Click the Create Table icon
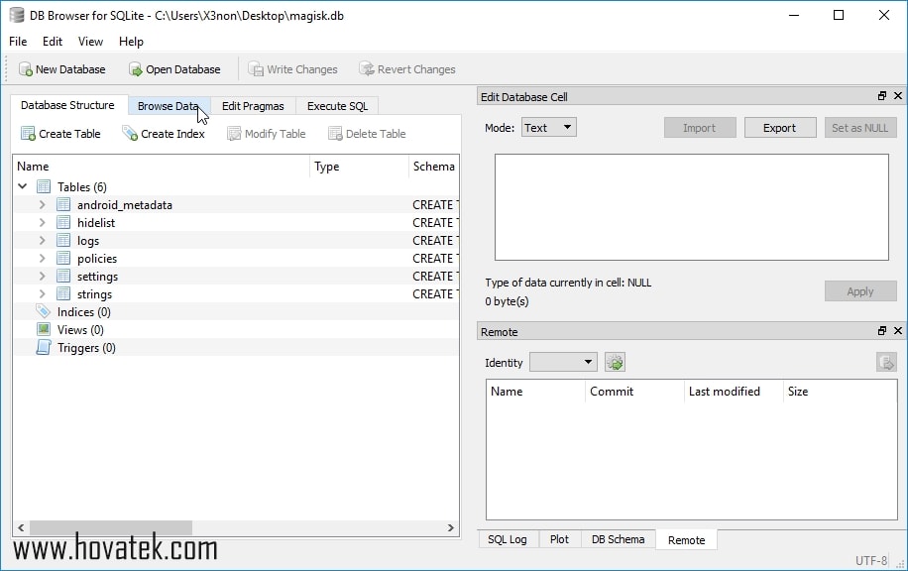 click(x=28, y=134)
